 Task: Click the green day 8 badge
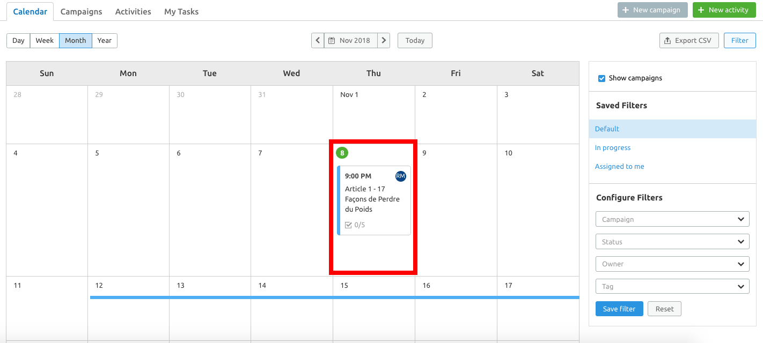click(342, 153)
